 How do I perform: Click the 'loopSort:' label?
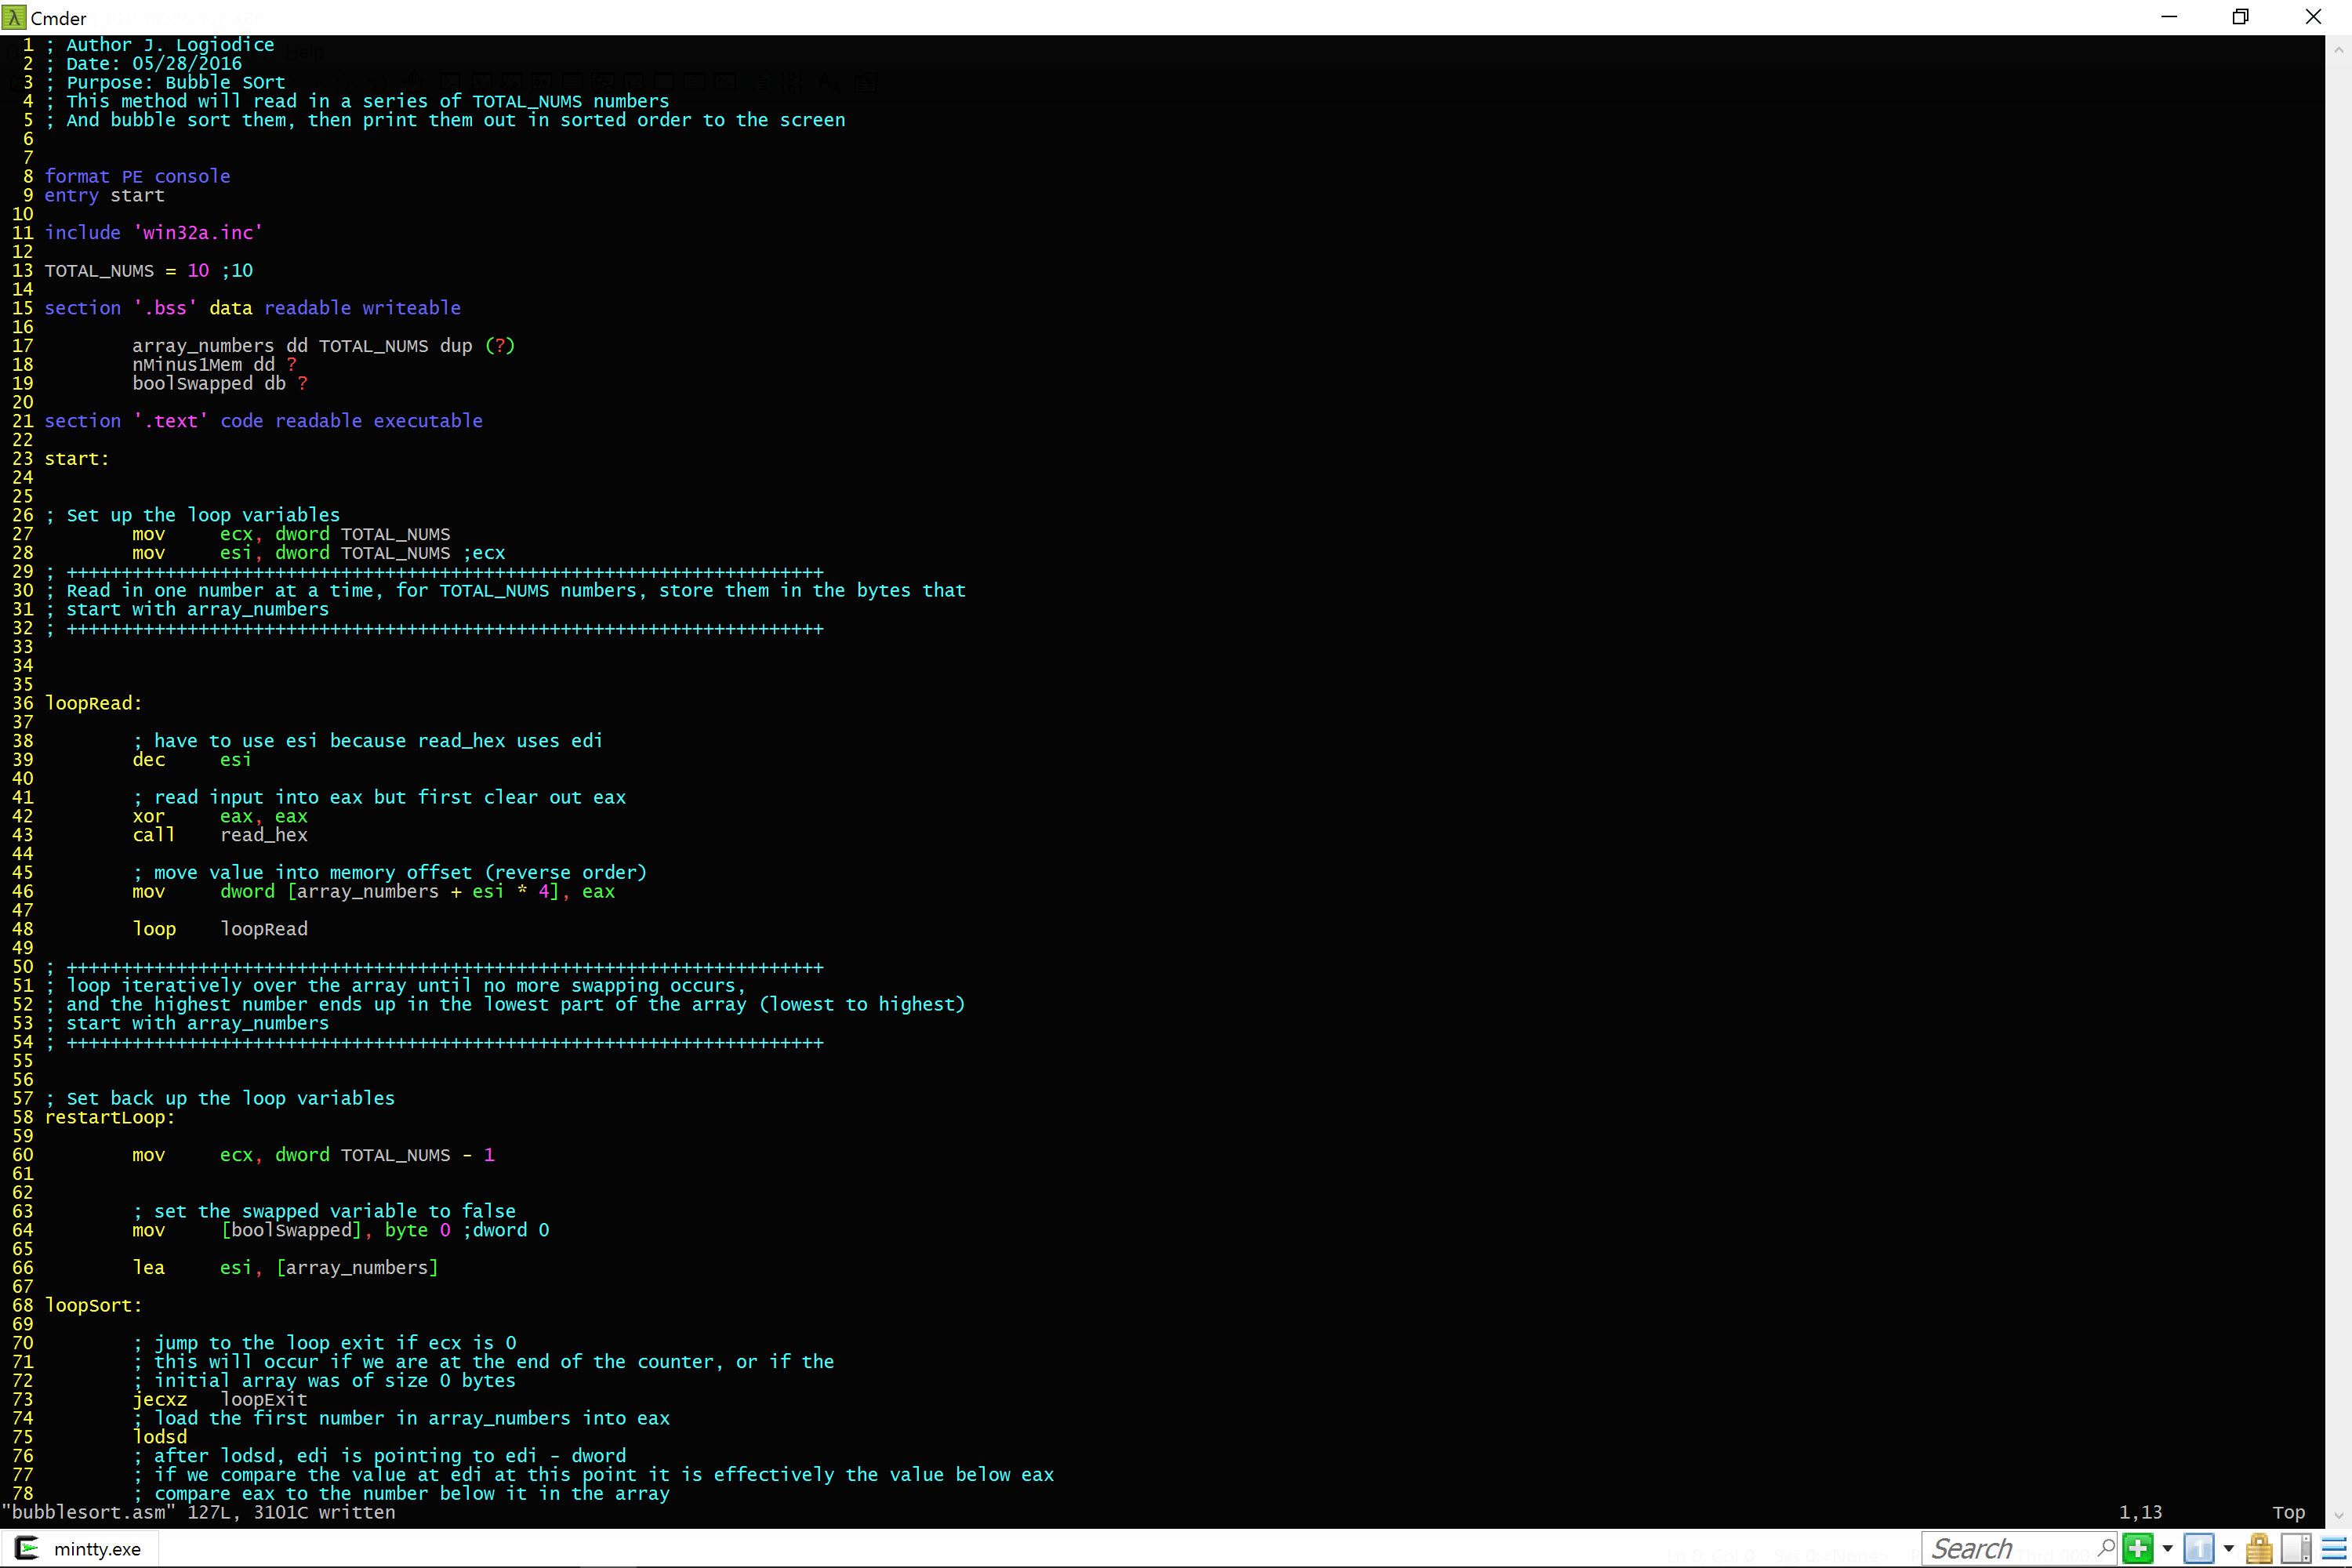tap(93, 1305)
